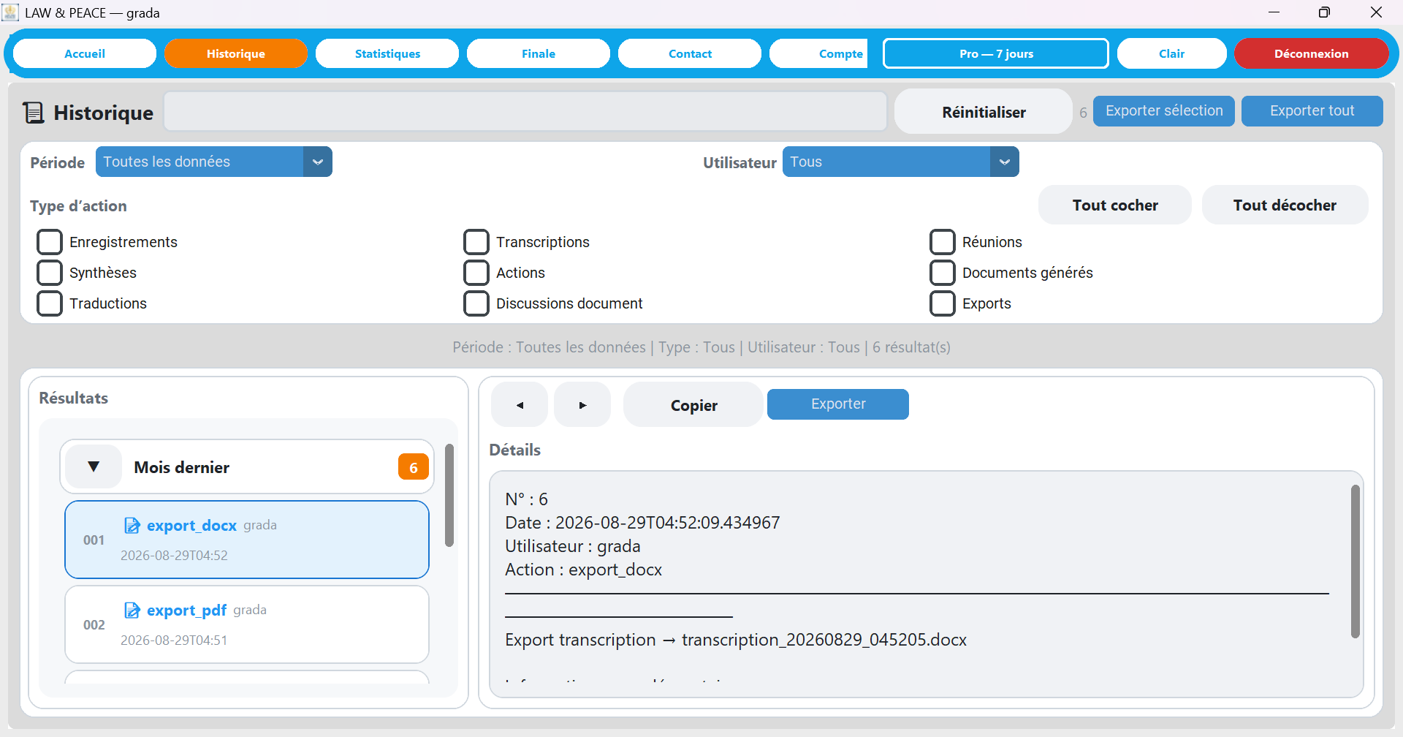Toggle Documents générés checkbox

[943, 273]
